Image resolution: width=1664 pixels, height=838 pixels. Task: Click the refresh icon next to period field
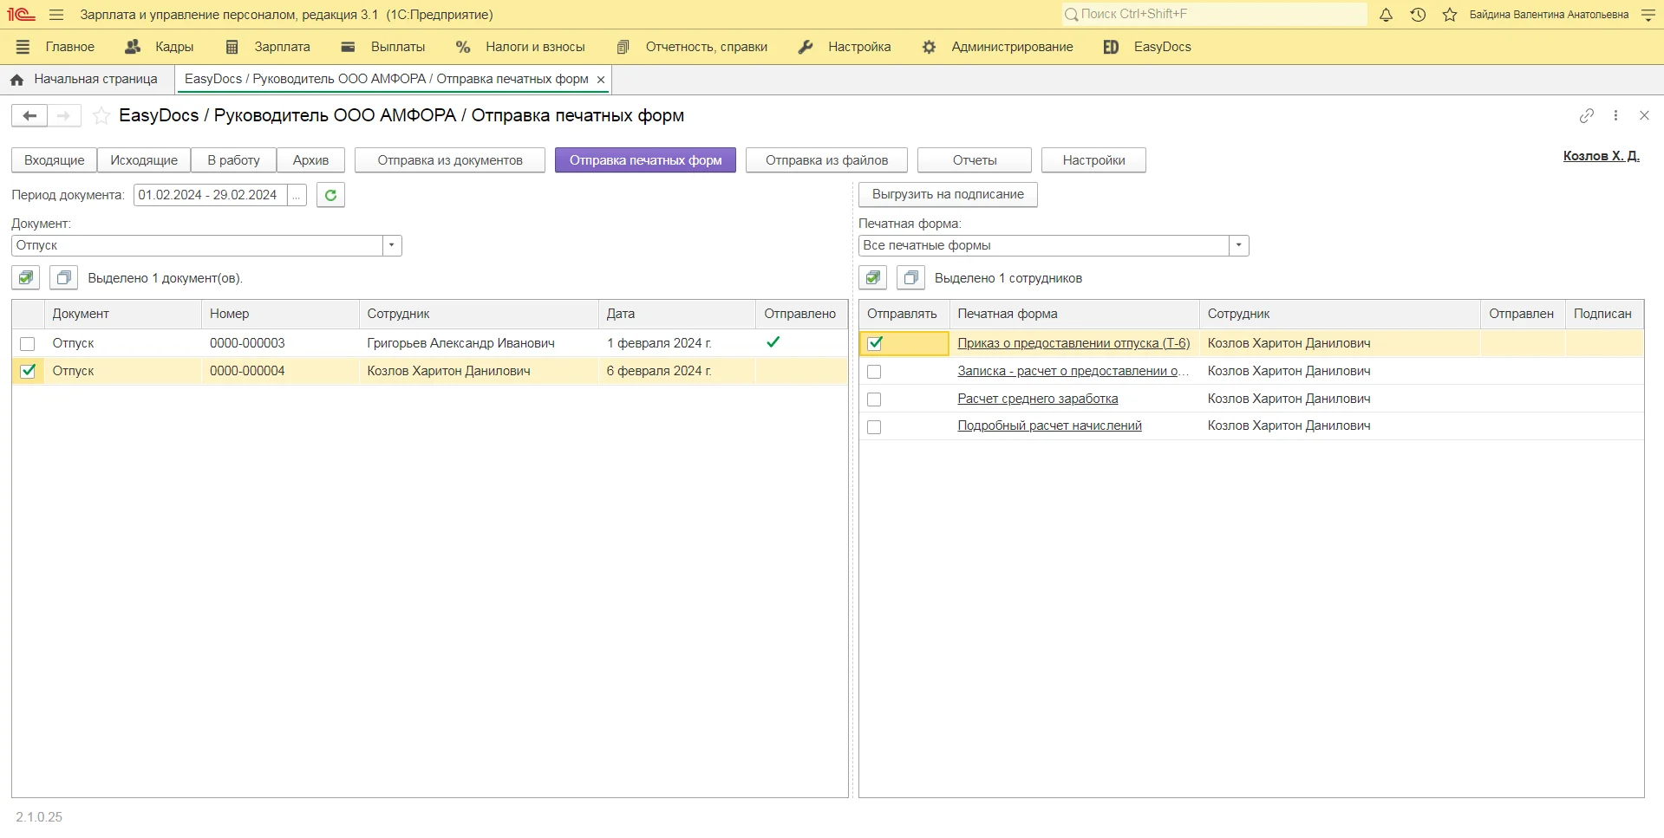click(x=330, y=195)
